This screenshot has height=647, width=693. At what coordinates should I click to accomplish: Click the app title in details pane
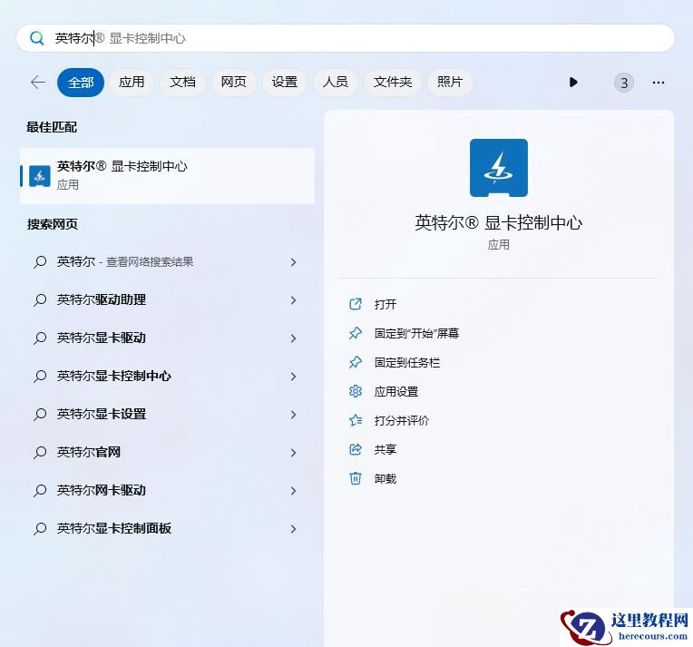coord(499,222)
